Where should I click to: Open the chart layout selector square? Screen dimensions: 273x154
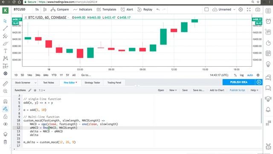(x=206, y=9)
